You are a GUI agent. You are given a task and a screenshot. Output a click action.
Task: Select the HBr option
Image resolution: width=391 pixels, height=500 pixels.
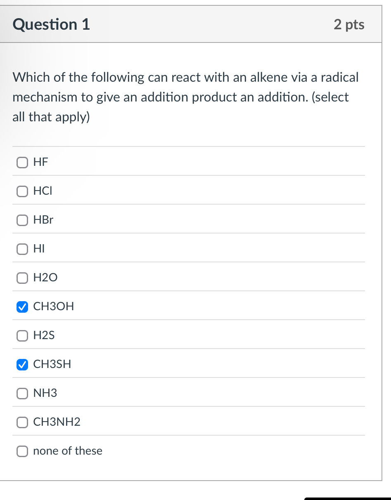(x=22, y=220)
